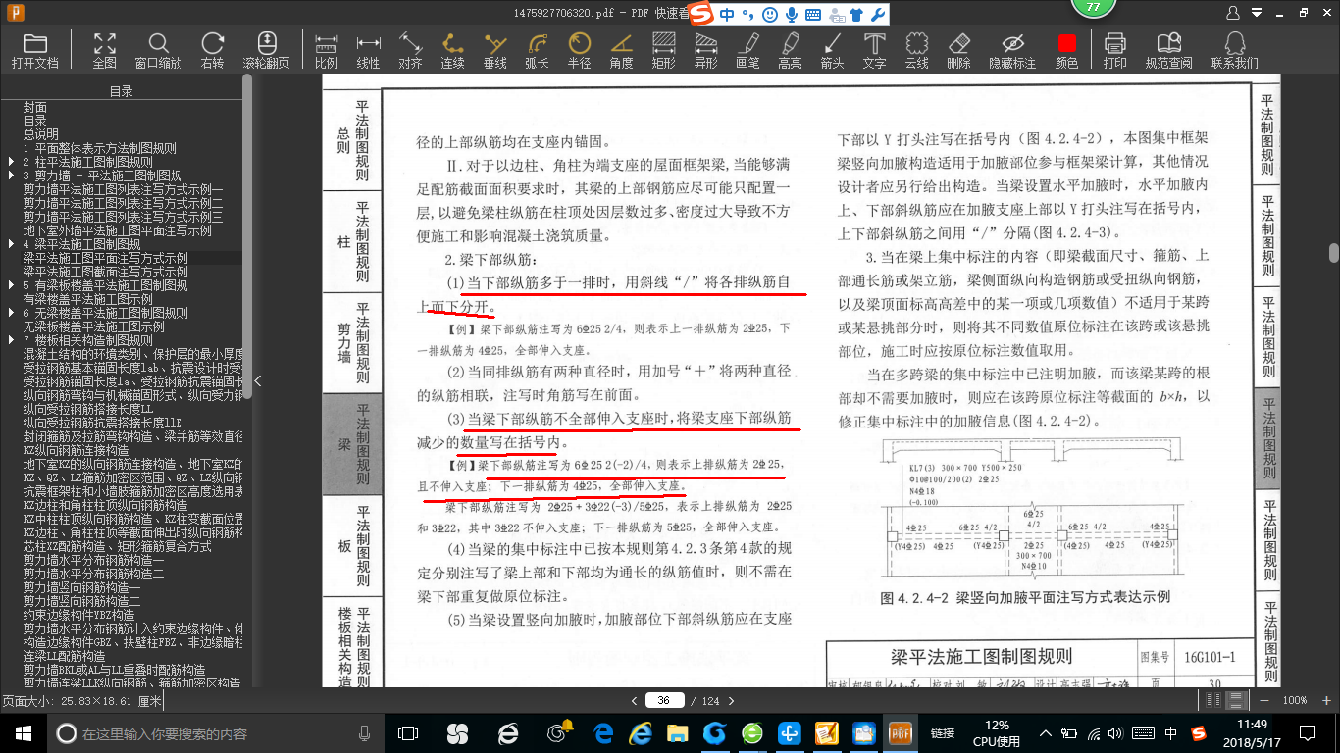This screenshot has width=1340, height=753.
Task: Select the 箭头 arrow annotation tool
Action: click(x=832, y=50)
